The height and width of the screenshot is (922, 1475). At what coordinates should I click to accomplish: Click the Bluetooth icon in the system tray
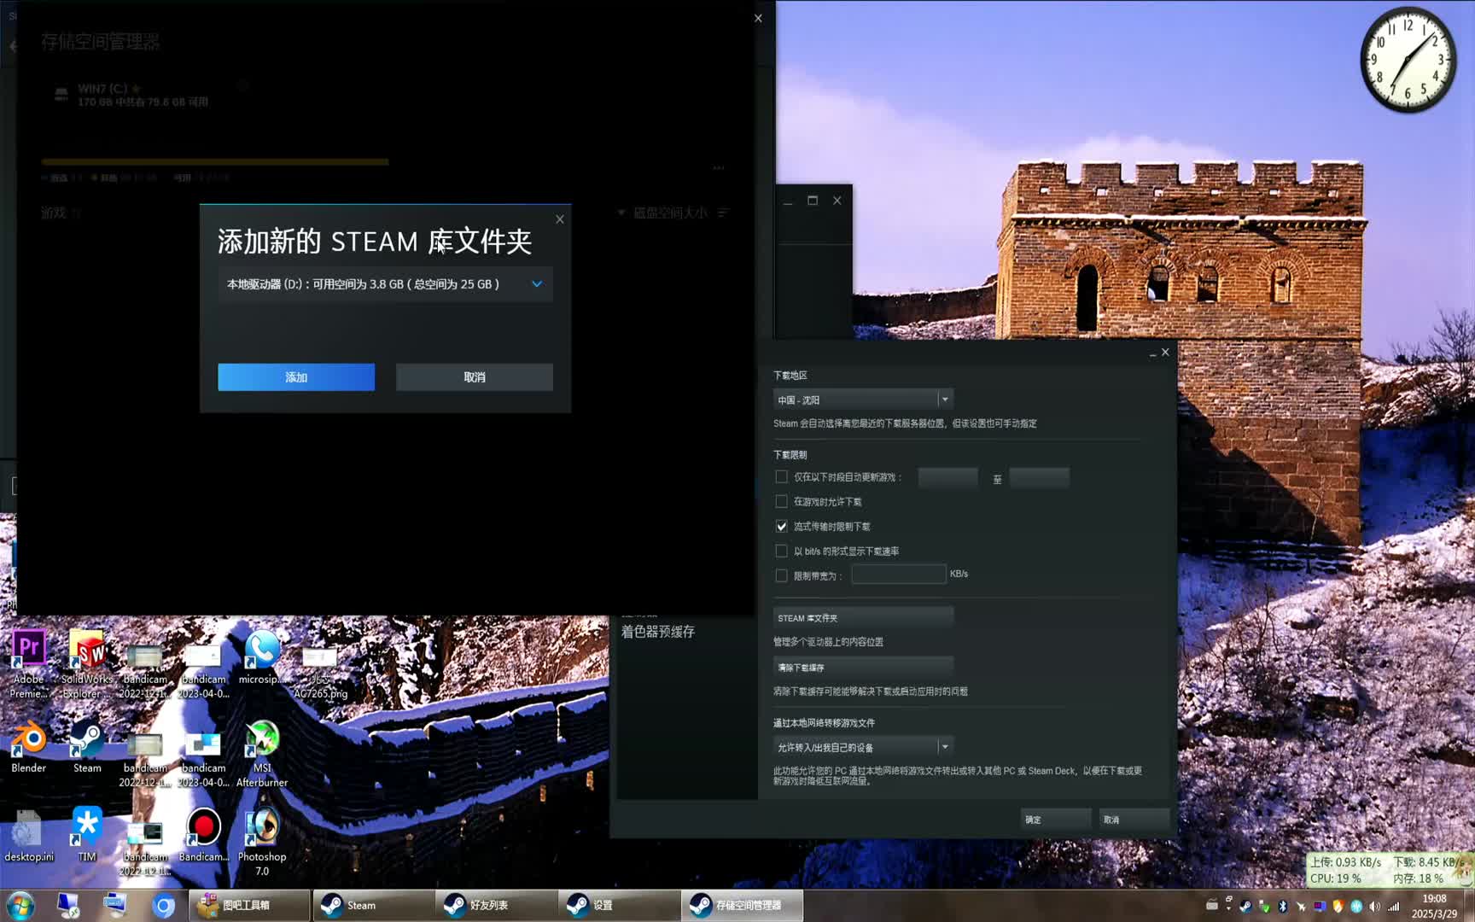[x=1283, y=907]
